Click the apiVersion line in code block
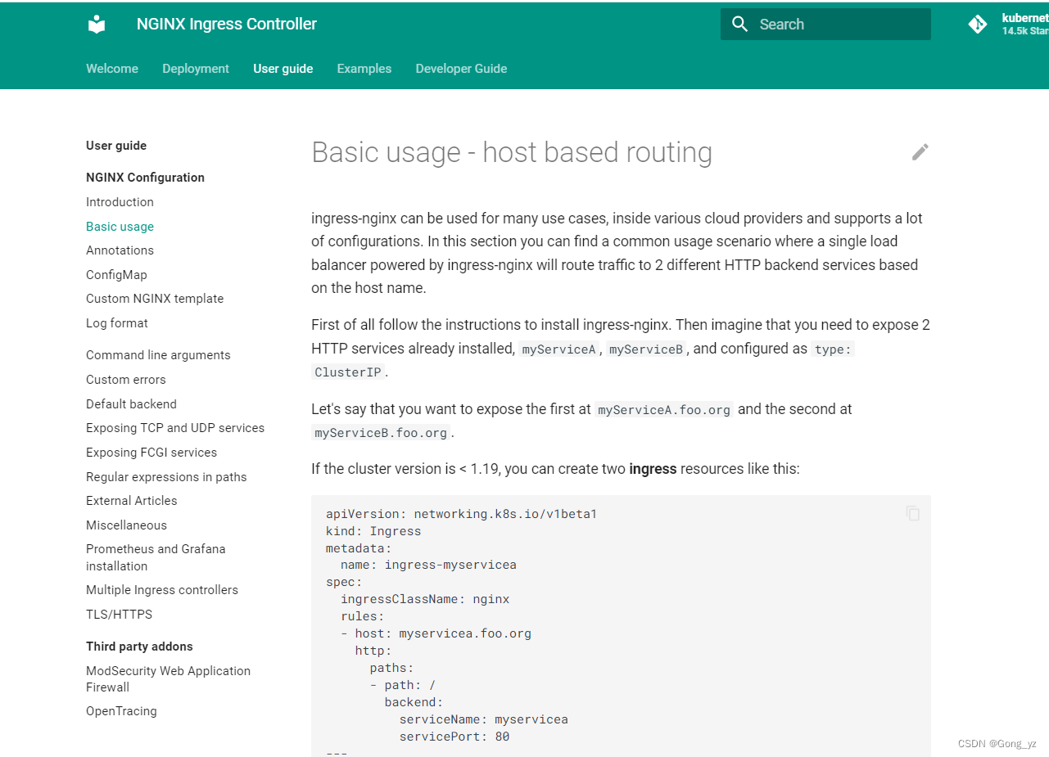This screenshot has width=1049, height=757. tap(462, 514)
